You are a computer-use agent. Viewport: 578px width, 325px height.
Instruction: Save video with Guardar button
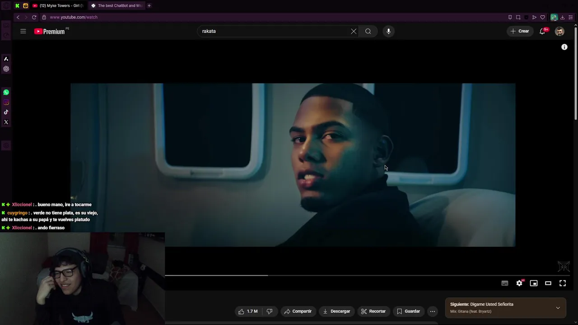tap(409, 311)
